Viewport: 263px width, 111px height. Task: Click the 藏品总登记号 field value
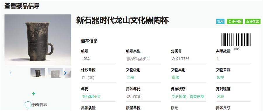tap(137, 59)
